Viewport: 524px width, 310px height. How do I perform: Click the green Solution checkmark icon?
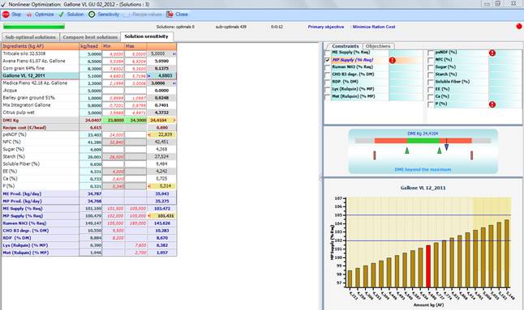[x=61, y=15]
